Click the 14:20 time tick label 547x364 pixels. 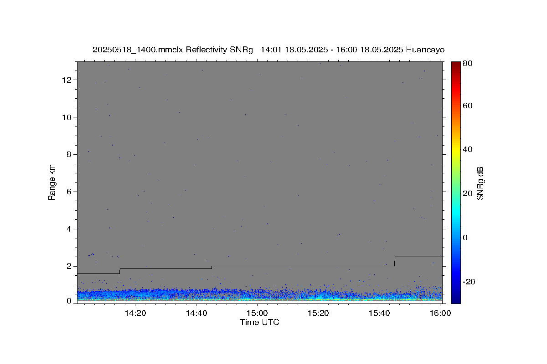coord(135,313)
